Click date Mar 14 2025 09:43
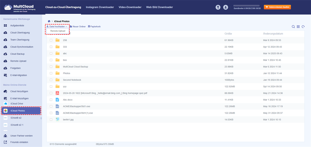The width and height of the screenshot is (311, 147). tap(273, 53)
